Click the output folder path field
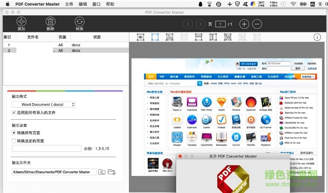Viewport: 328px width, 193px height. [54, 172]
